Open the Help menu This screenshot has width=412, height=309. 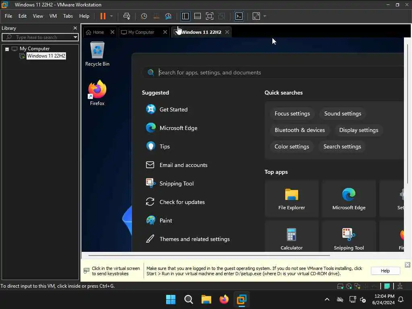point(84,16)
